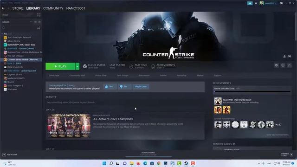
Task: Open the Store Page tab
Action: pos(54,75)
